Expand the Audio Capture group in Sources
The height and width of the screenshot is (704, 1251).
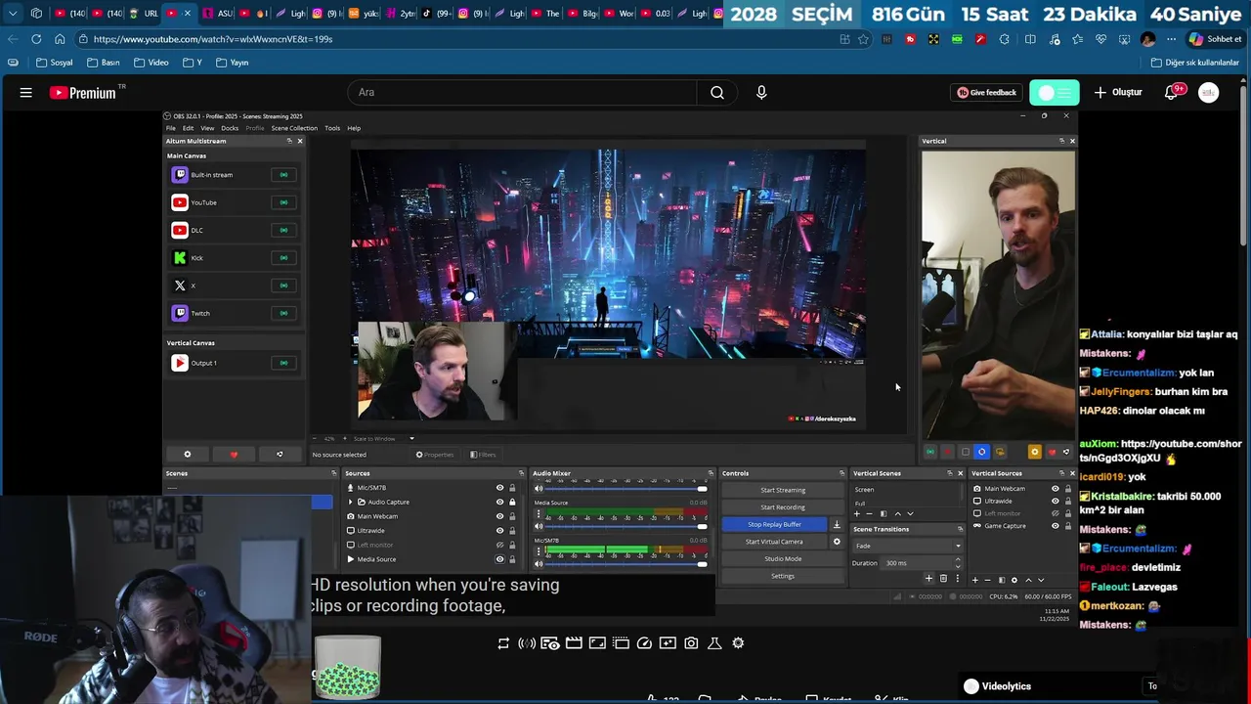point(350,503)
